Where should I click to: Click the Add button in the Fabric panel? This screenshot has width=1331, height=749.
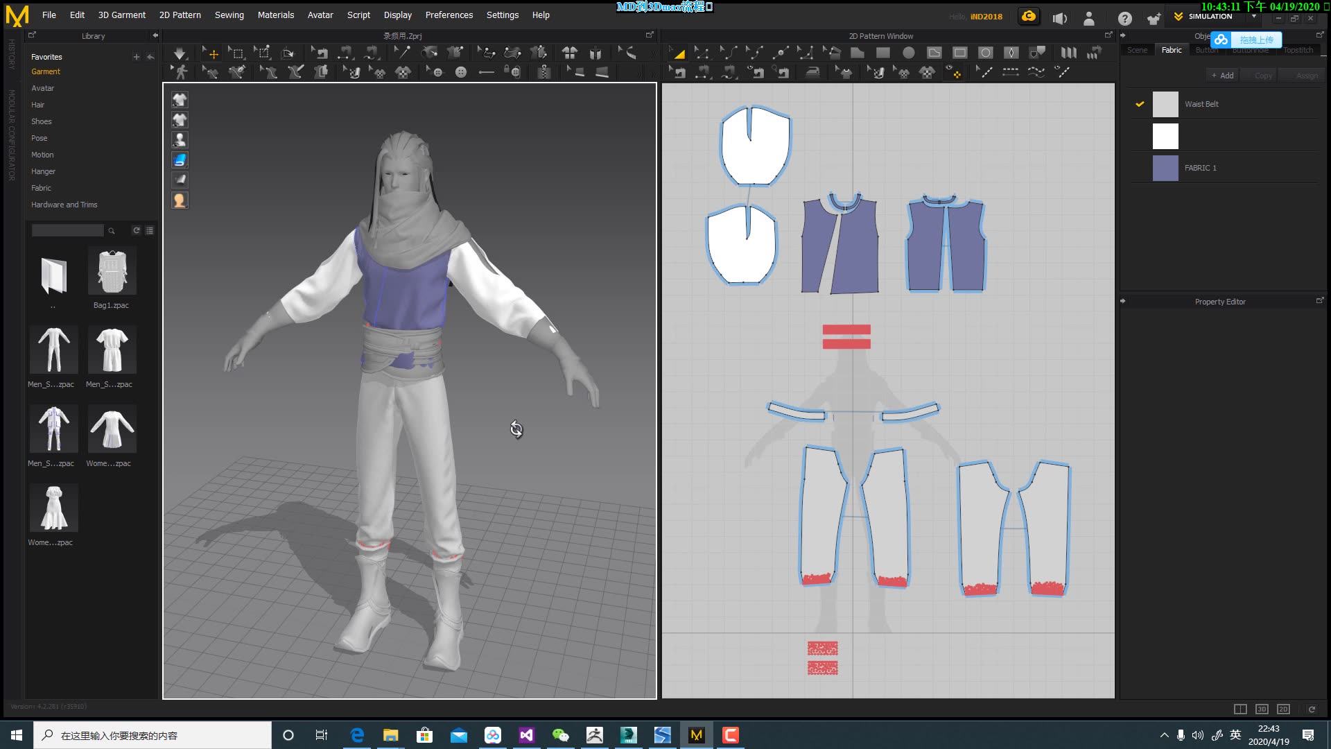coord(1222,75)
